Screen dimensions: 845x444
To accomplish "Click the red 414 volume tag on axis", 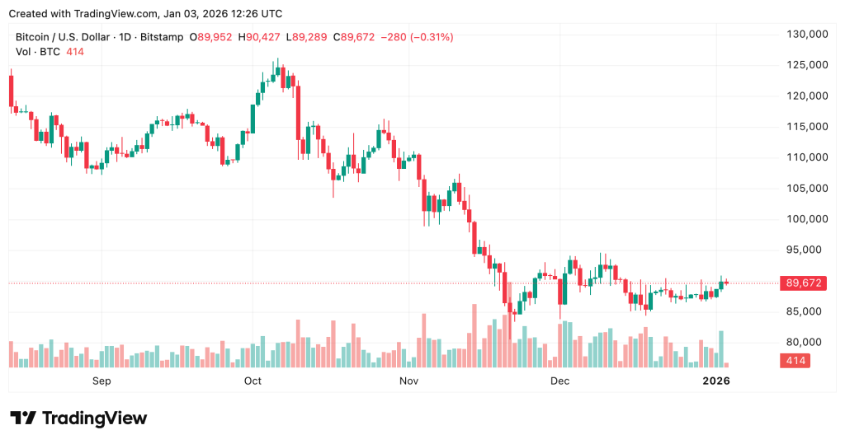I will 798,361.
